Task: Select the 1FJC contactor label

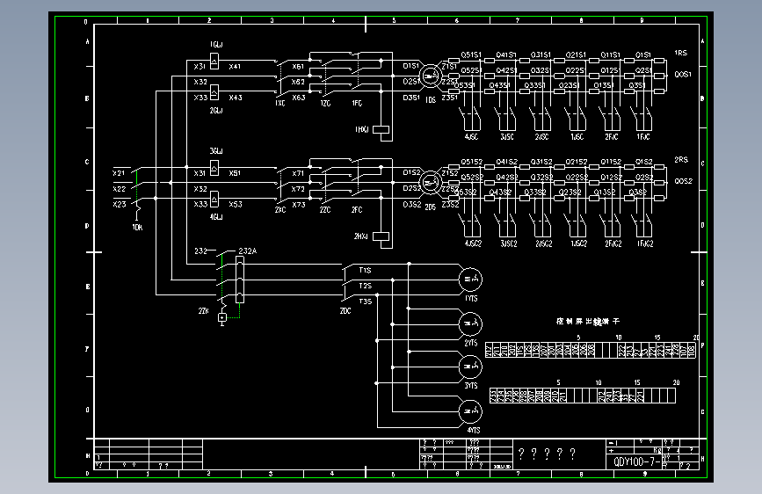Action: point(643,137)
